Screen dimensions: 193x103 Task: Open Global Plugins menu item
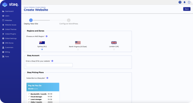click(x=11, y=34)
